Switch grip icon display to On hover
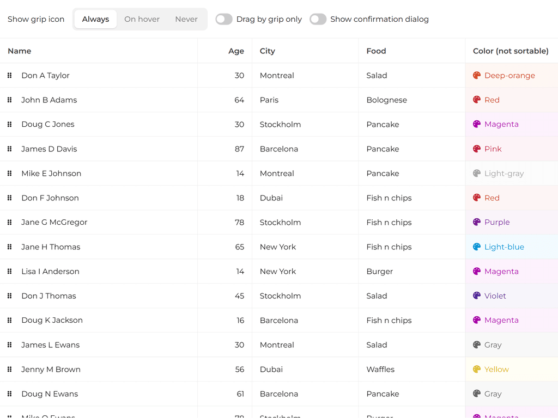This screenshot has height=418, width=558. (142, 20)
